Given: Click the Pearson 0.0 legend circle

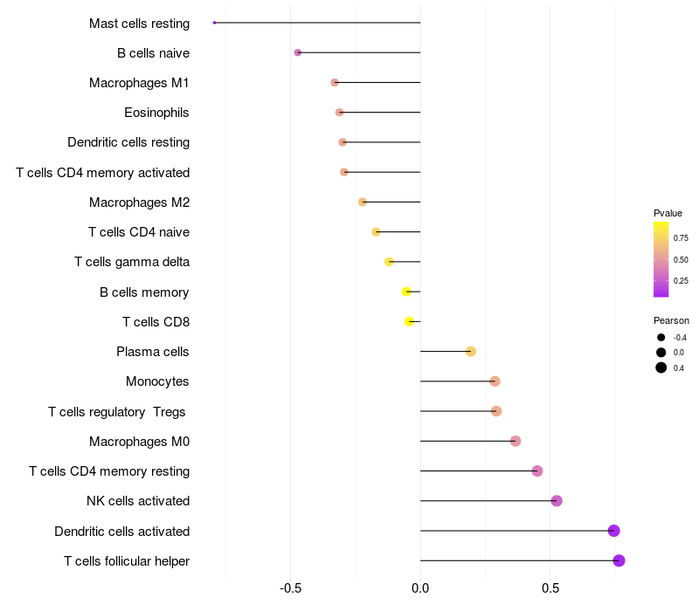Looking at the screenshot, I should [x=661, y=353].
